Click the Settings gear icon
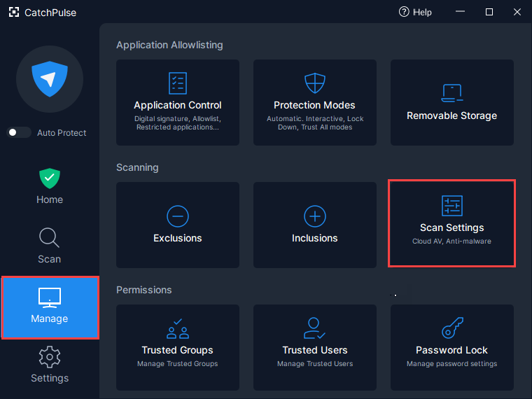 pos(50,357)
